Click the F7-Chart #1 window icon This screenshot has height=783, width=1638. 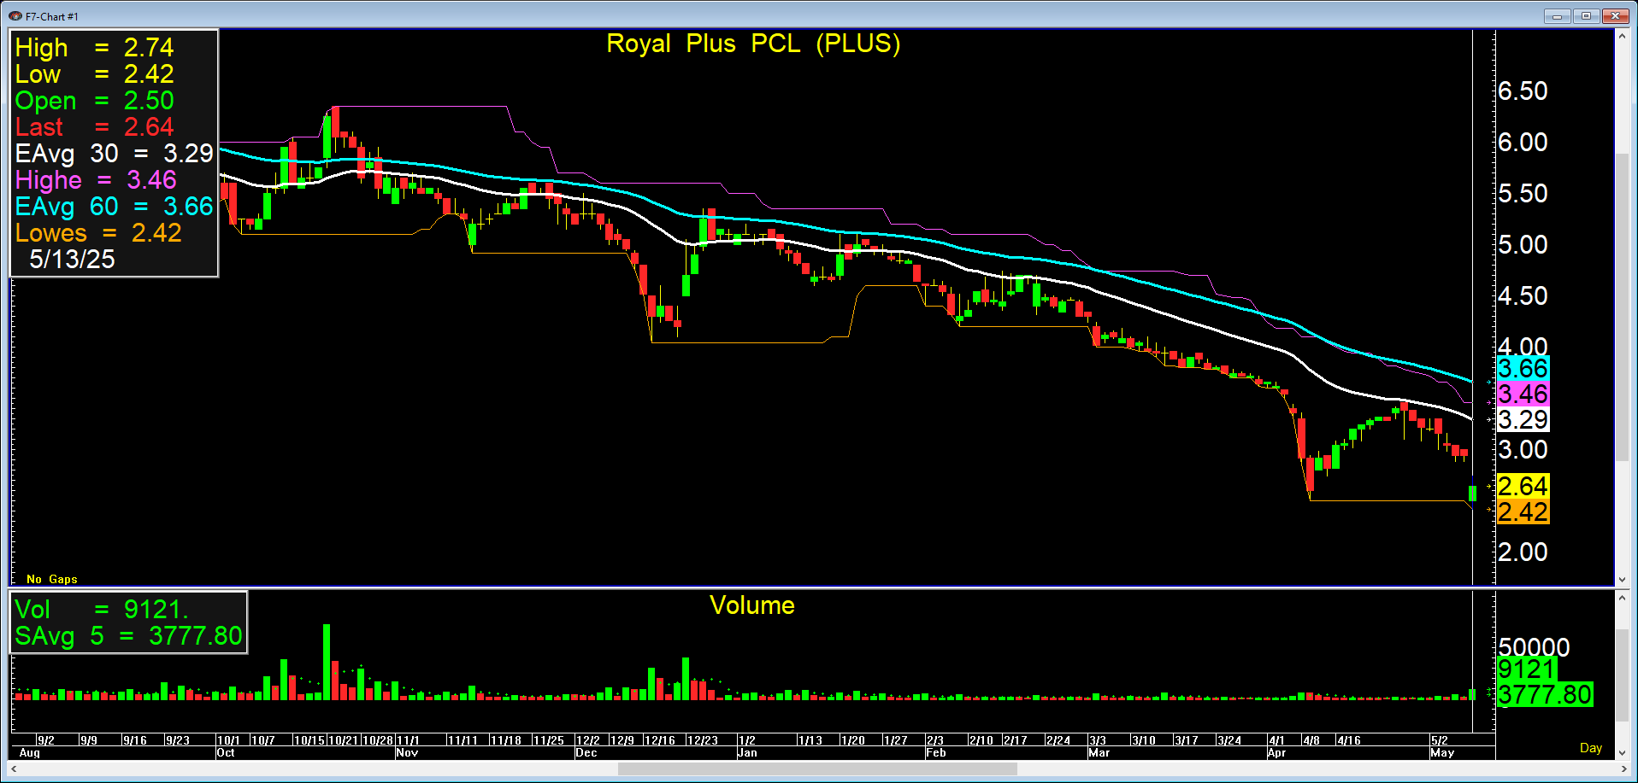click(15, 16)
